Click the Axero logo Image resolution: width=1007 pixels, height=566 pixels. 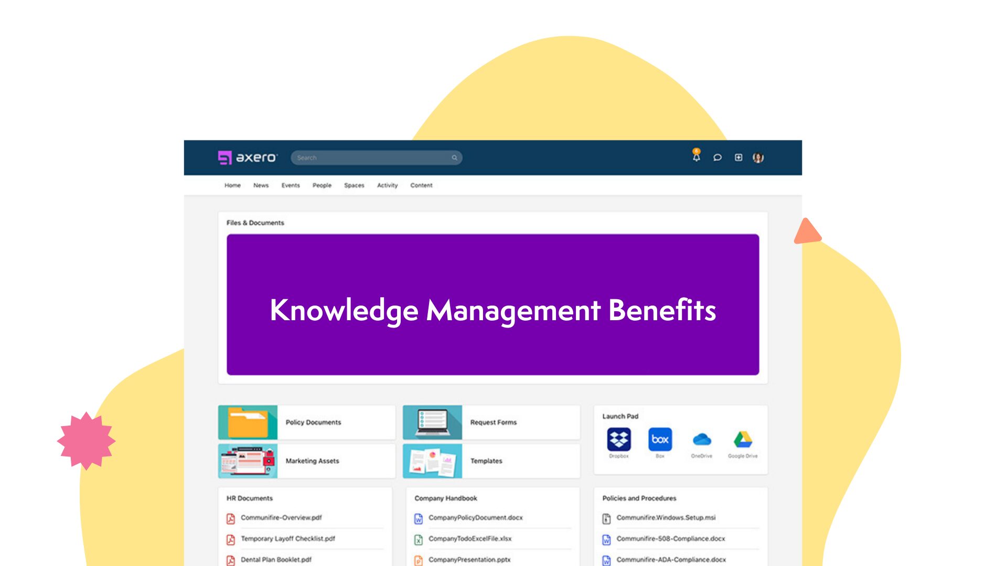247,157
